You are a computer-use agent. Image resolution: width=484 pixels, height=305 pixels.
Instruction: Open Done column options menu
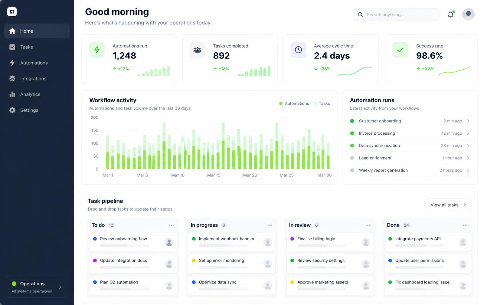tap(465, 225)
